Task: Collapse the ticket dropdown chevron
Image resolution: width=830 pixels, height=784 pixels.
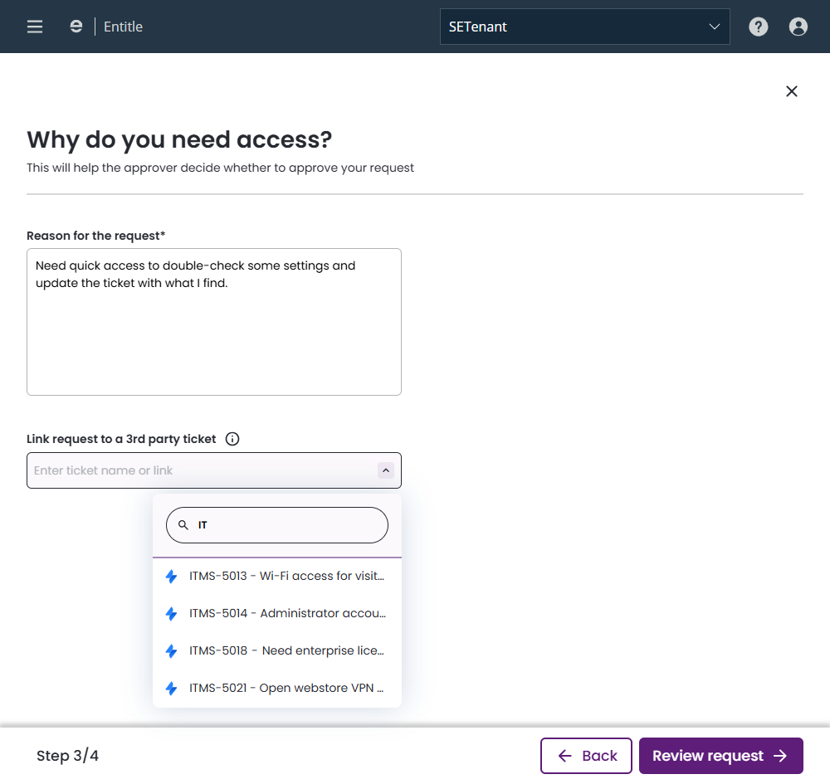Action: point(385,470)
